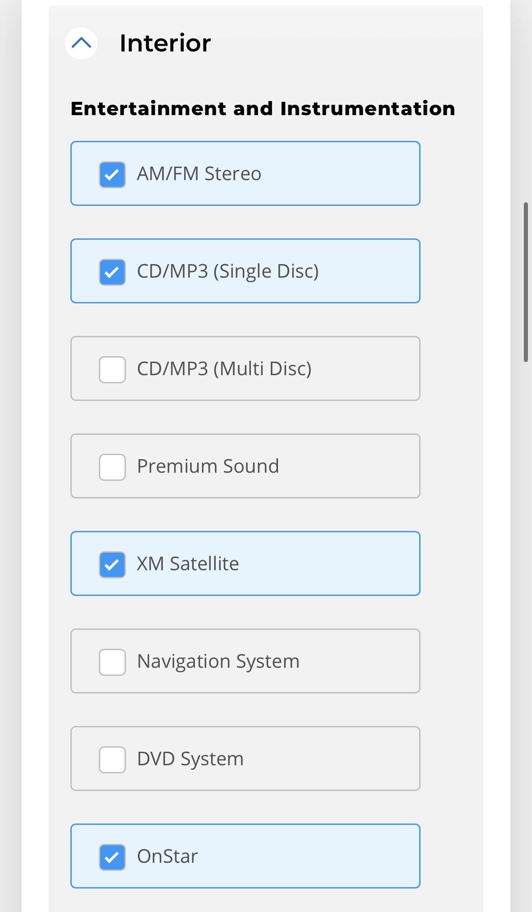
Task: Uncheck the AM/FM Stereo checkbox
Action: click(x=112, y=174)
